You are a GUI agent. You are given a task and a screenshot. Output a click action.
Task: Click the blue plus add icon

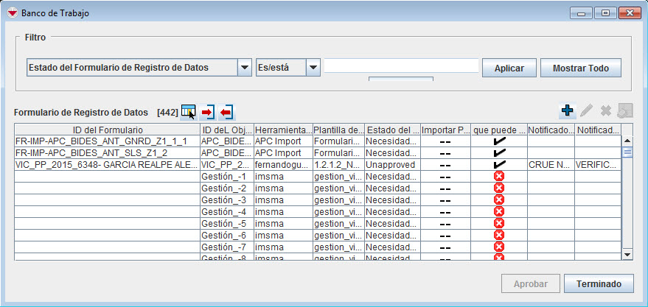[567, 110]
